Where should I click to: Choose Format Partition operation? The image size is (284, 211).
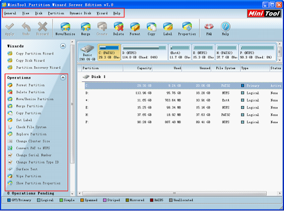(30, 85)
